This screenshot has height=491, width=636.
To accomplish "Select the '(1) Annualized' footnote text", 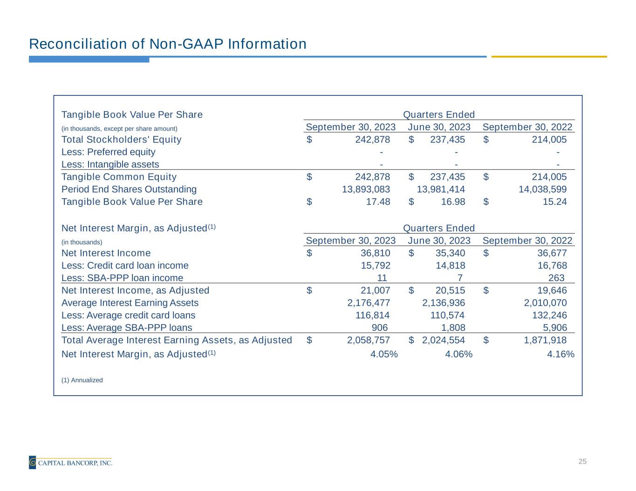I will tap(82, 380).
